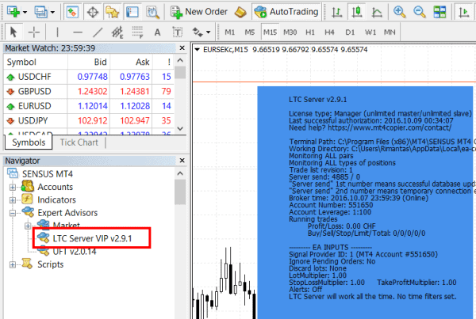Viewport: 476px width, 319px height.
Task: Toggle the Market Watch toolbar icon
Action: click(x=72, y=12)
